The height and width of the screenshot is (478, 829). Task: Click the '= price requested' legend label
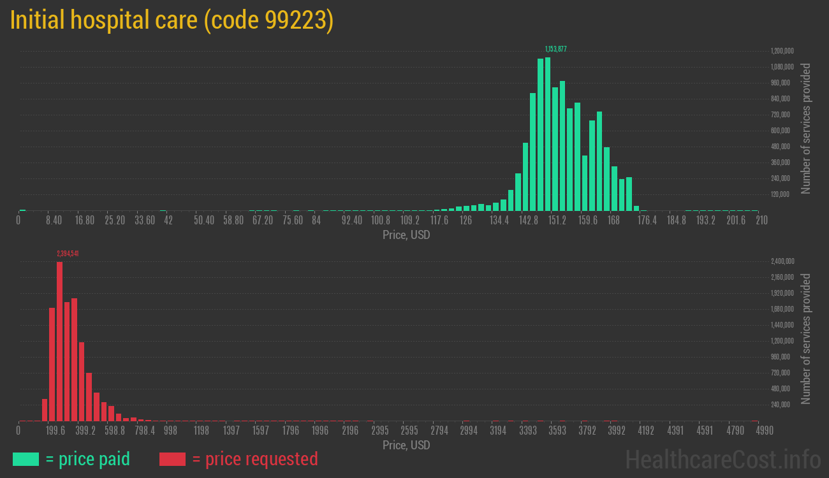tap(254, 459)
